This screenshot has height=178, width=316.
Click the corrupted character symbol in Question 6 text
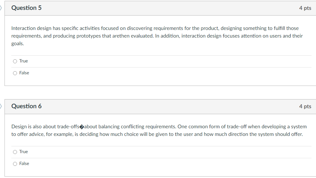coord(81,126)
